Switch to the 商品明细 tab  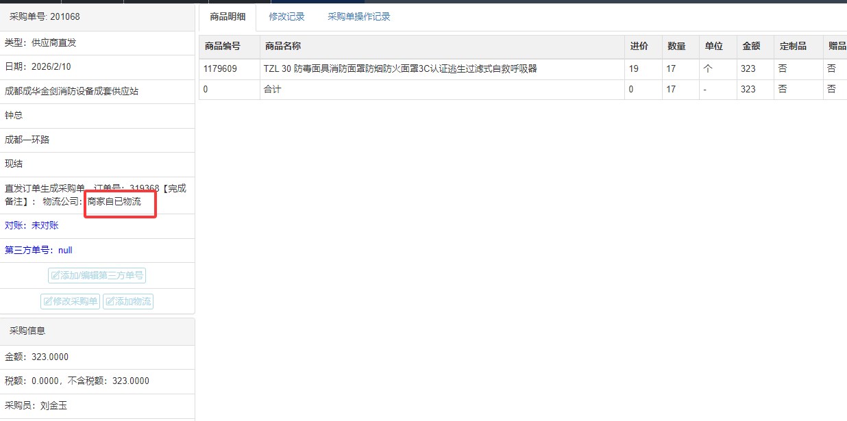coord(228,17)
